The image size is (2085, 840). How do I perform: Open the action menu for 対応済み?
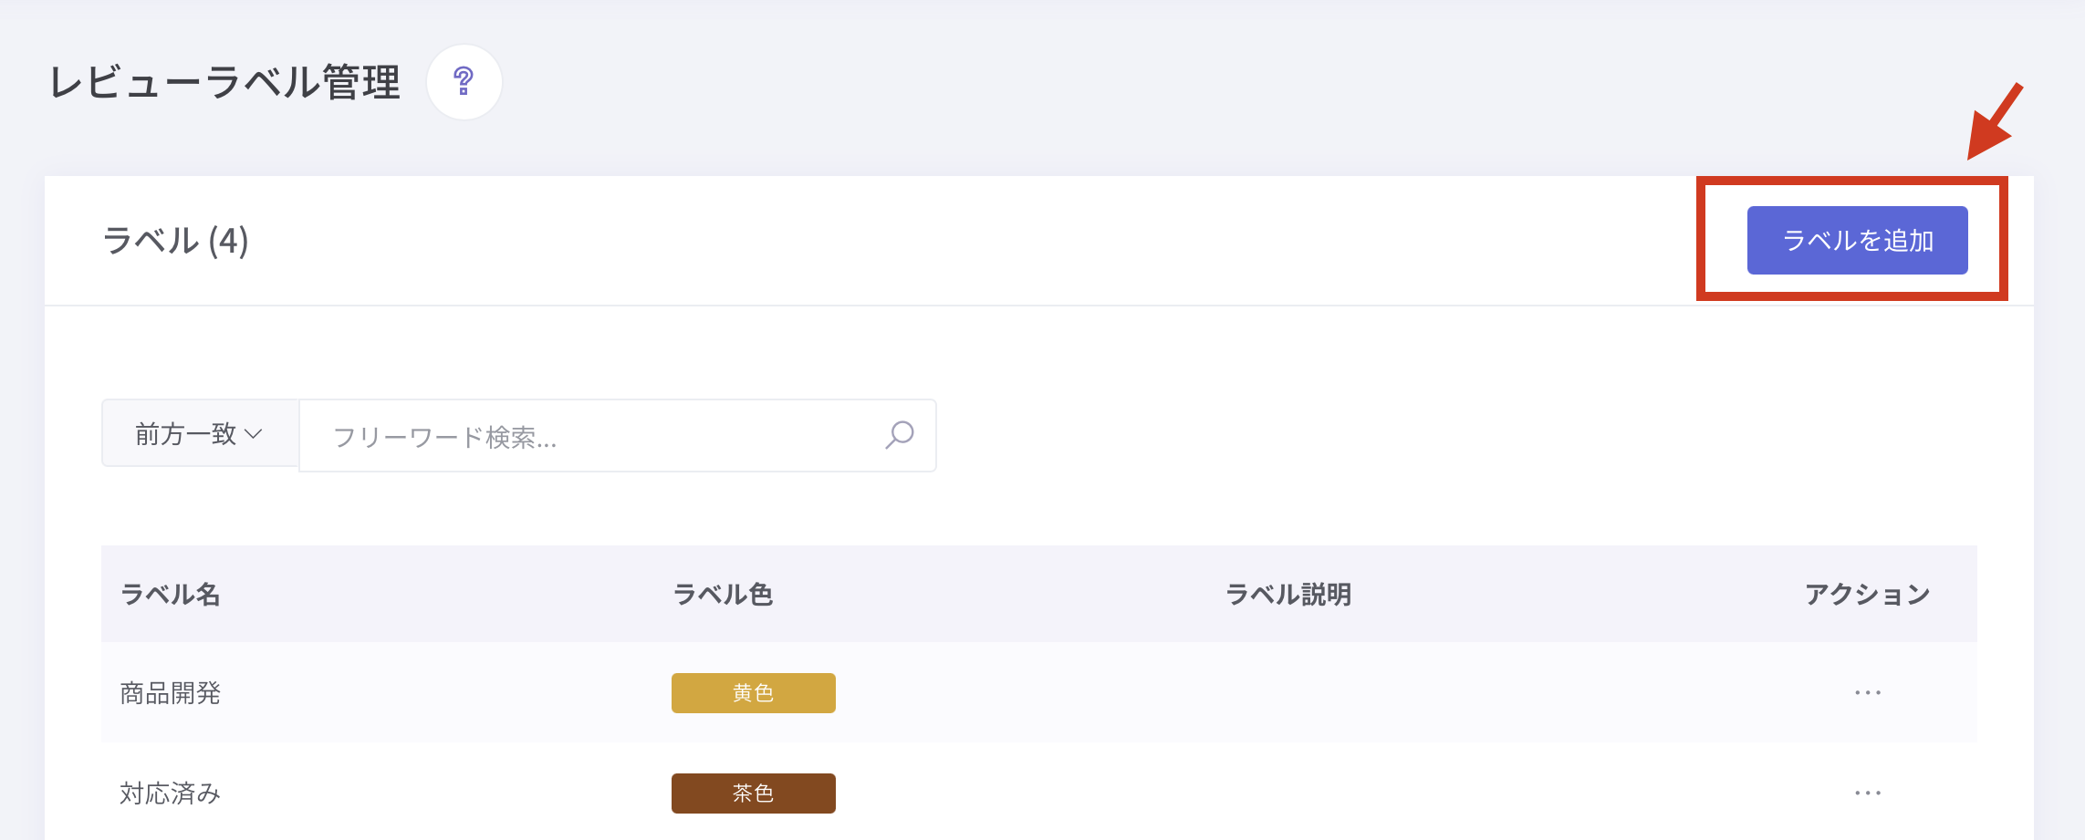[1867, 793]
